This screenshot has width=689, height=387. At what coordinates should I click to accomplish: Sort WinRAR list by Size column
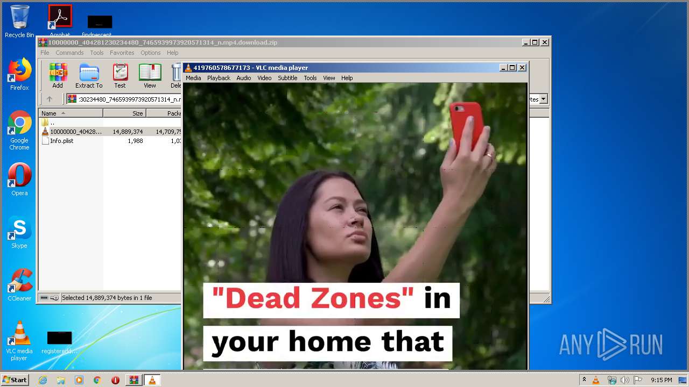(x=124, y=113)
